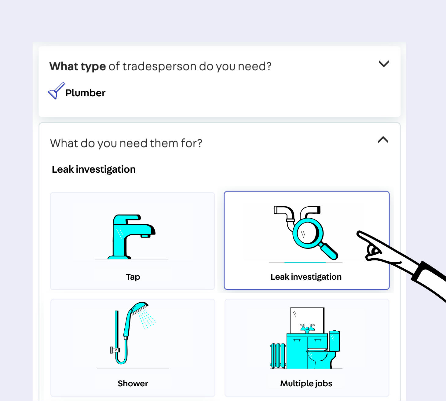This screenshot has width=446, height=401.
Task: Click the 'What do you need them for?' heading
Action: click(x=126, y=143)
